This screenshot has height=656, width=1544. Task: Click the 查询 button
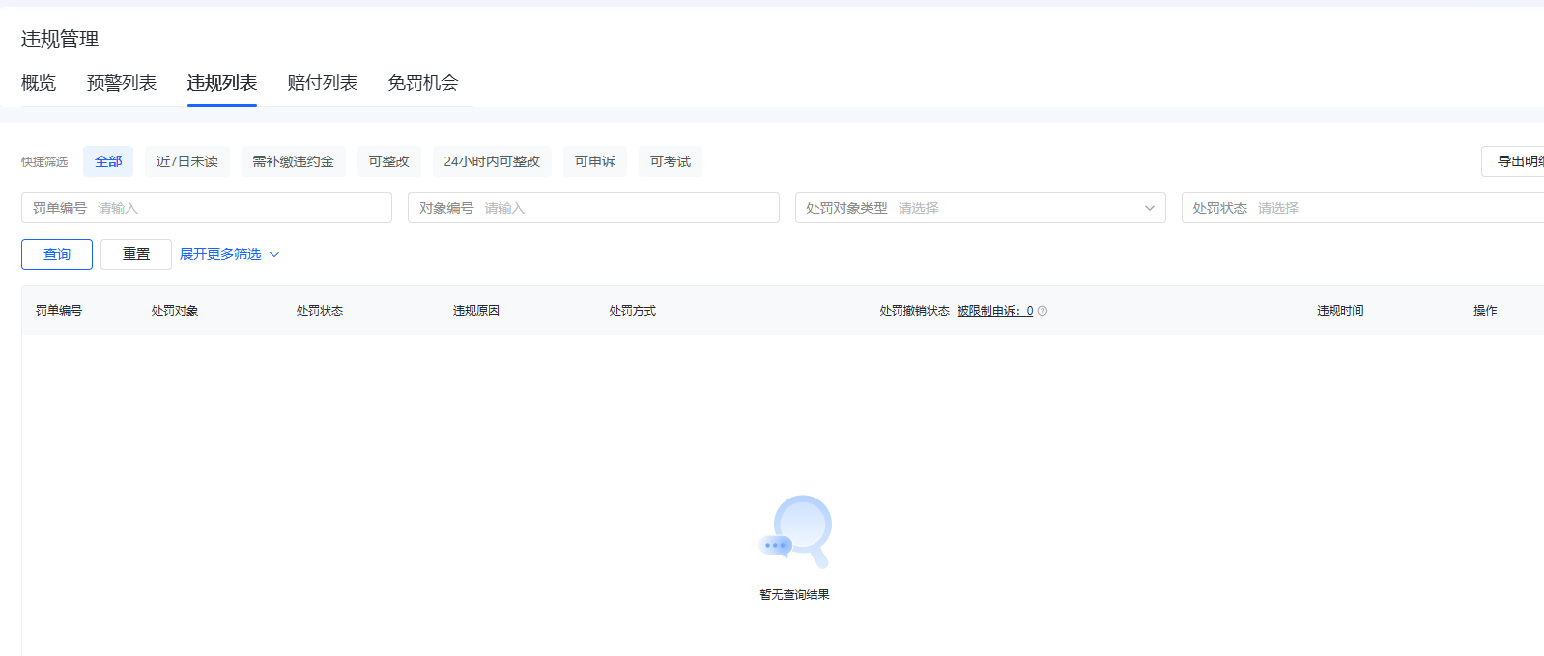pos(57,254)
